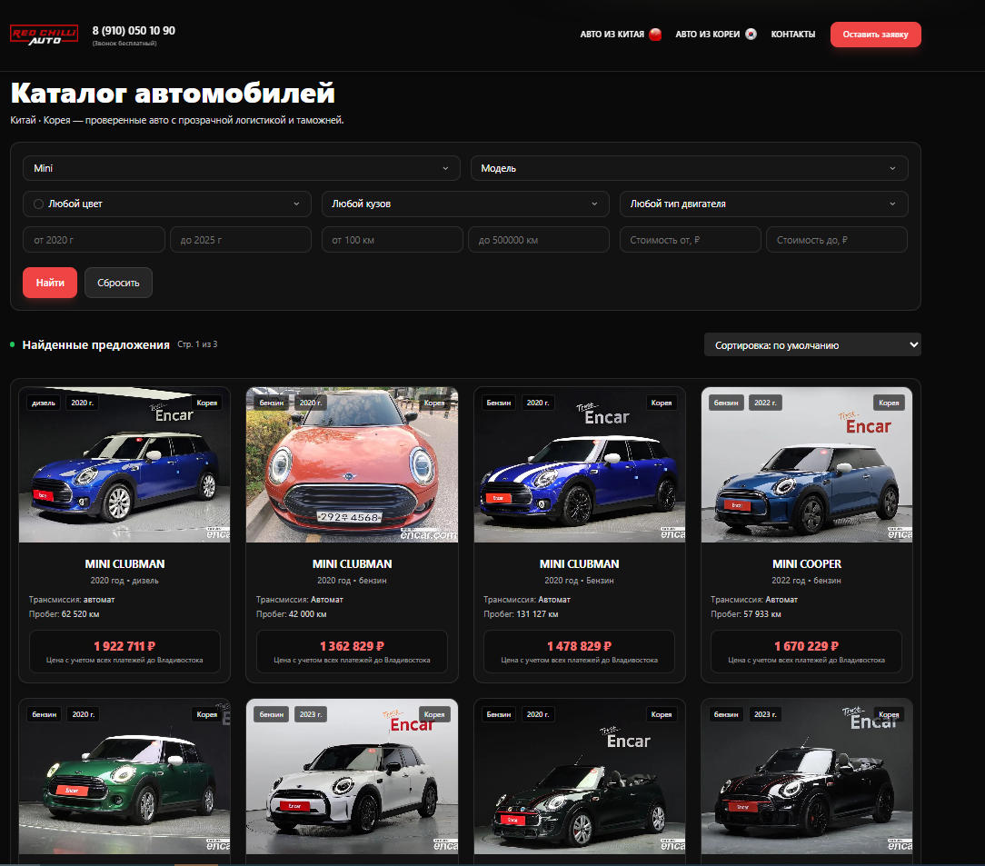
Task: Click the Найденные предложения heading
Action: tap(95, 344)
